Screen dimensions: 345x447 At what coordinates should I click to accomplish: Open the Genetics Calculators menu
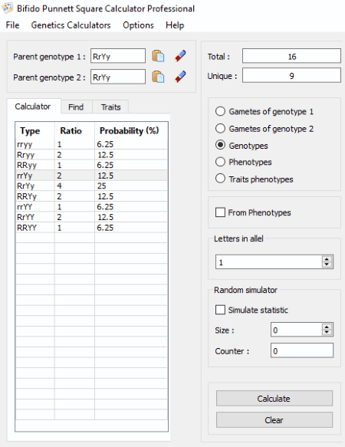pos(71,25)
